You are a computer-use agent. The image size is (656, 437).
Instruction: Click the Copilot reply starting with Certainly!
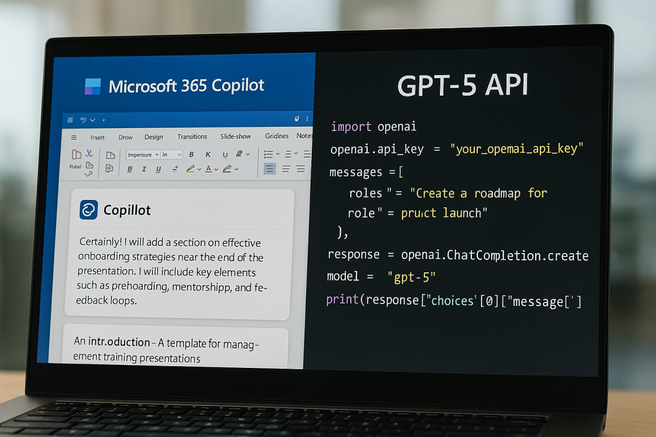click(x=171, y=271)
